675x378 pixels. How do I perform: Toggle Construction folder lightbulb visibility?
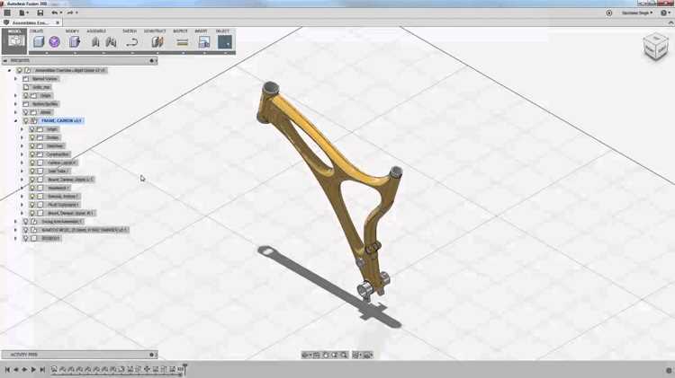(x=32, y=154)
